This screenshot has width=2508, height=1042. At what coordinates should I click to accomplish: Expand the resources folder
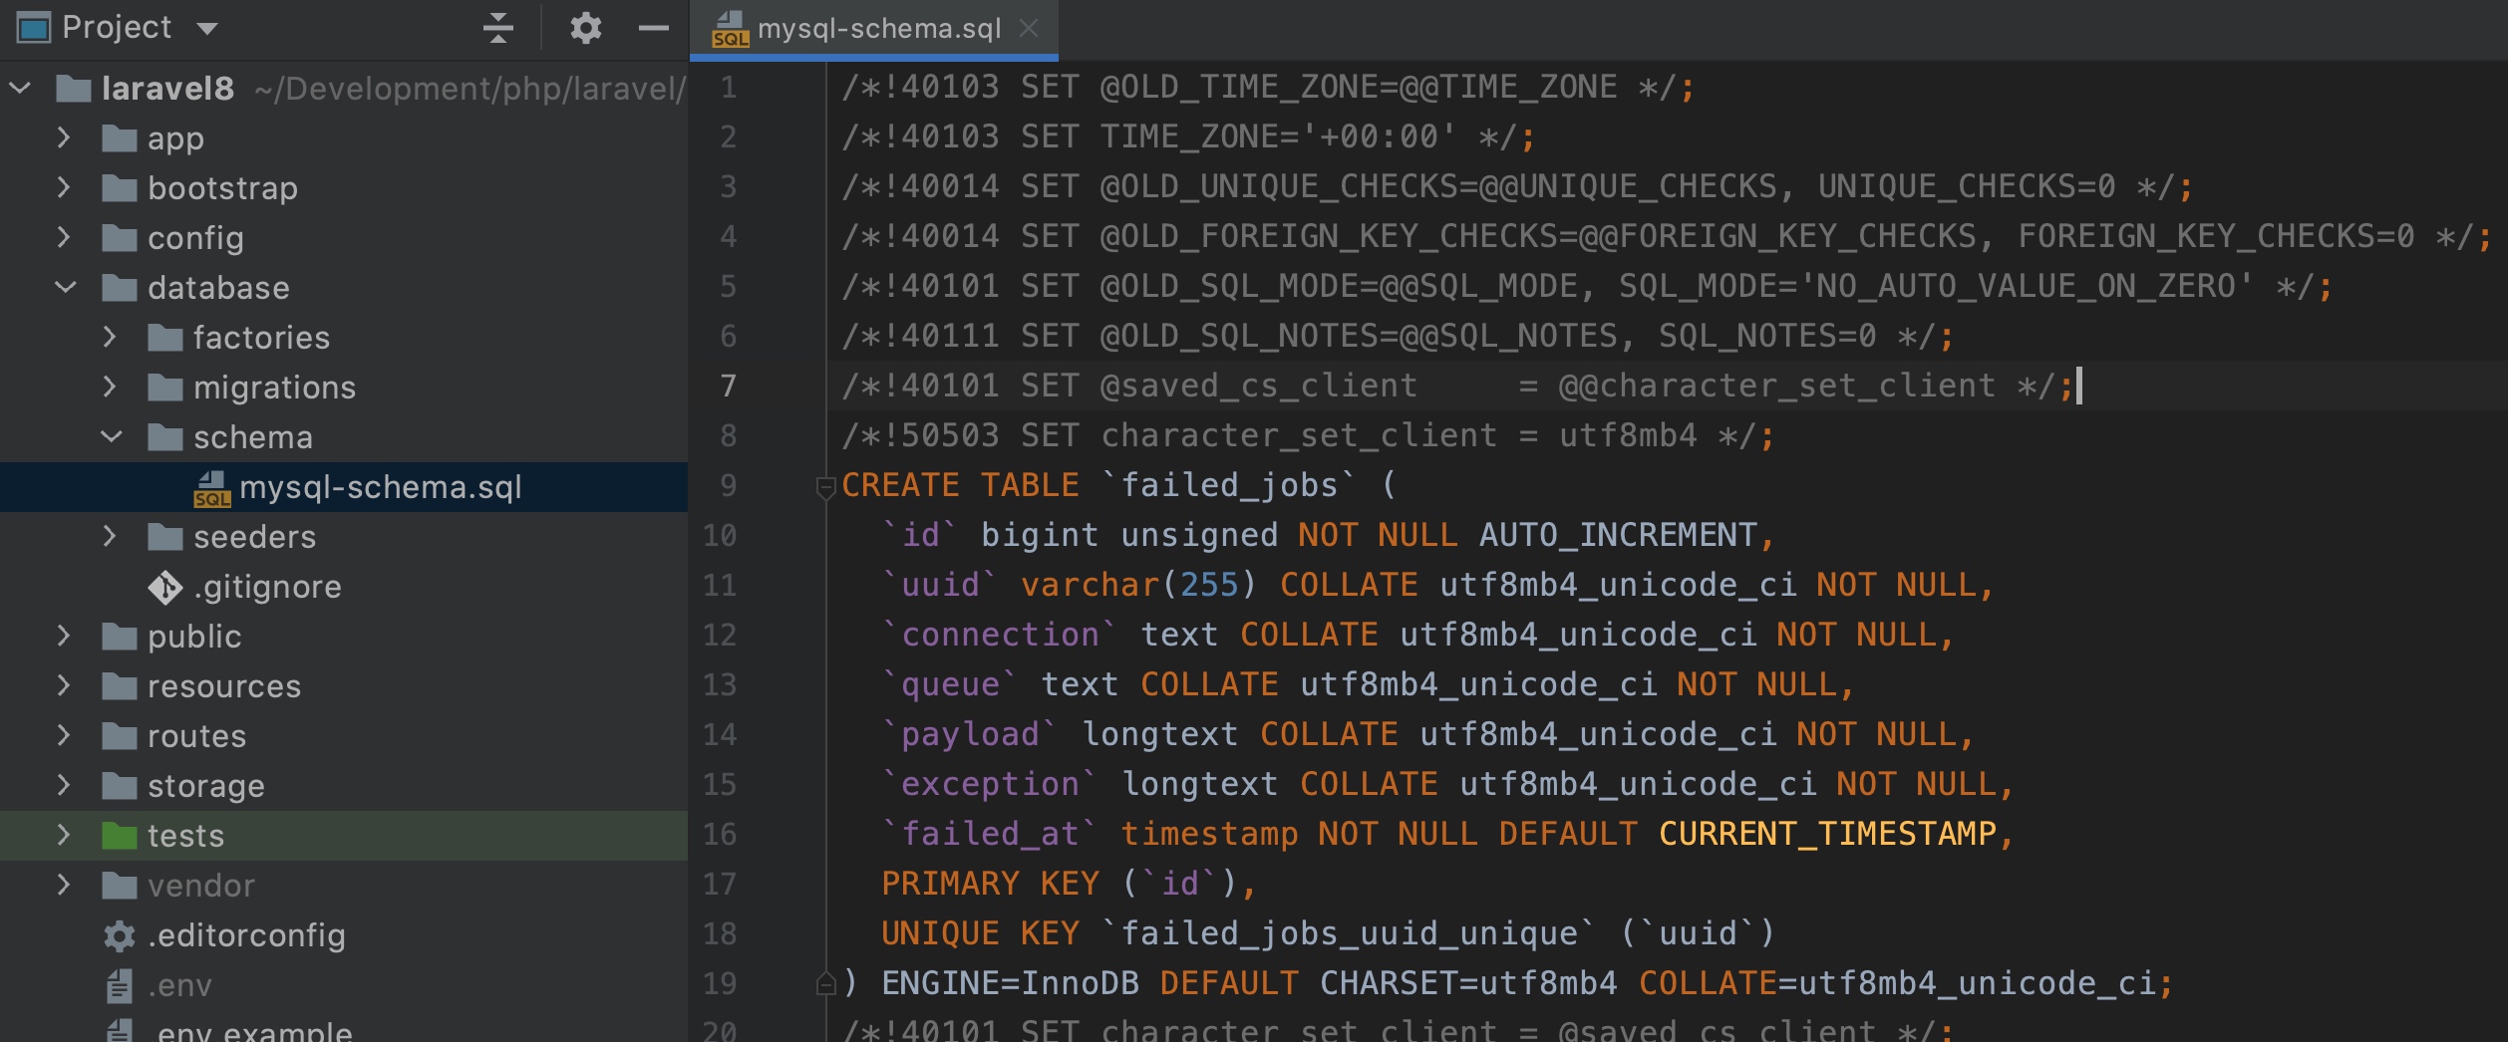(64, 685)
